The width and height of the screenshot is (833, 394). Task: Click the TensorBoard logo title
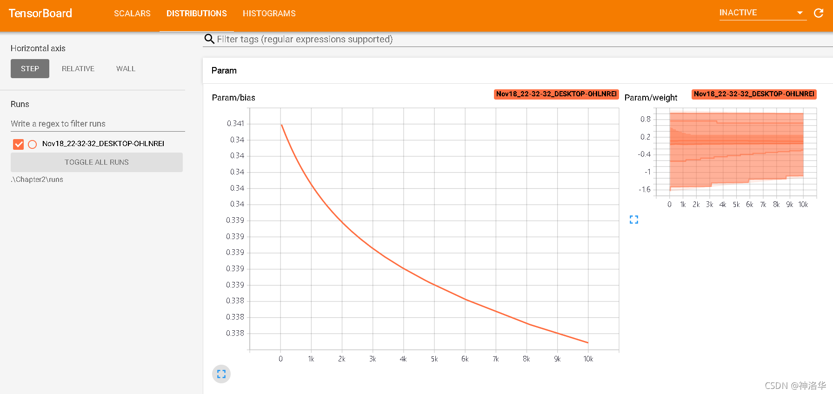point(40,13)
